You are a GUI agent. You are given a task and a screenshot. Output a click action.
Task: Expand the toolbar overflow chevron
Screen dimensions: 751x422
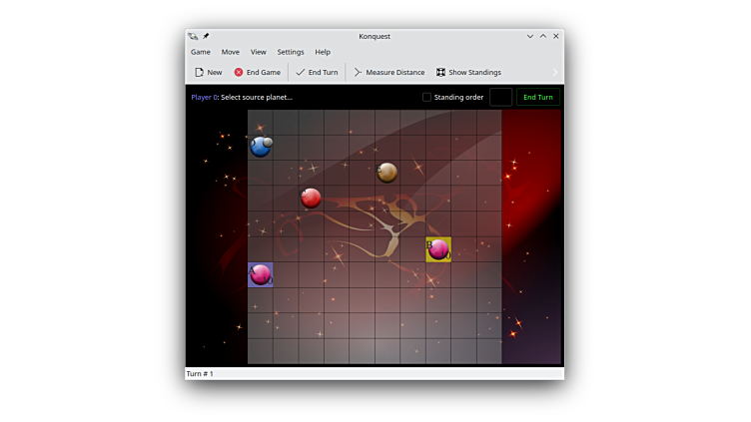click(555, 73)
